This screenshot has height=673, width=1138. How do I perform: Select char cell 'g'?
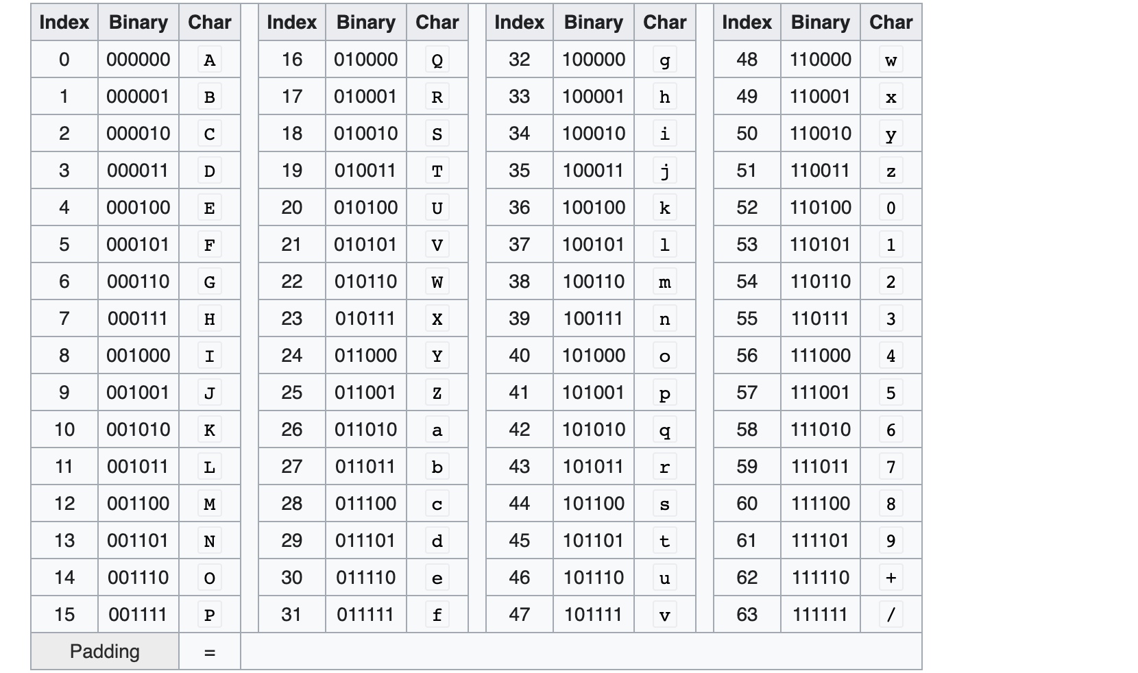(x=665, y=60)
